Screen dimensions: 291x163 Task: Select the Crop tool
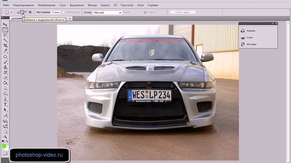[x=5, y=45]
